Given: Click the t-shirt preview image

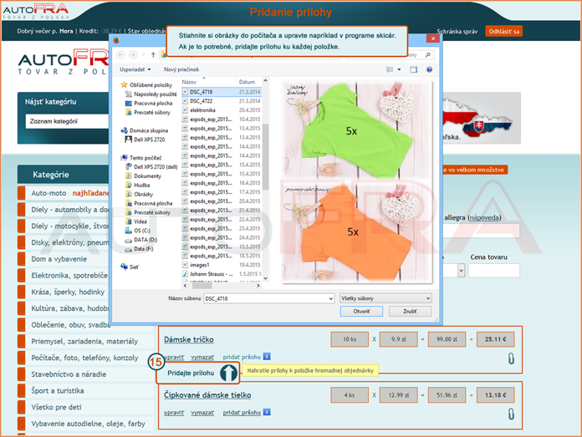Looking at the screenshot, I should tap(357, 182).
